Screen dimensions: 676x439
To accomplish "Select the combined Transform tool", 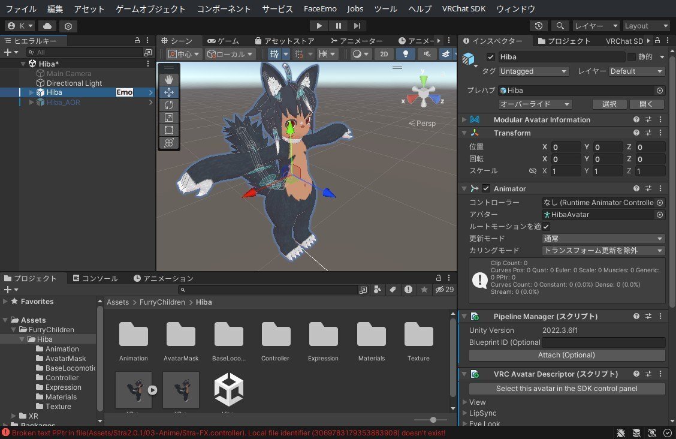I will click(169, 142).
